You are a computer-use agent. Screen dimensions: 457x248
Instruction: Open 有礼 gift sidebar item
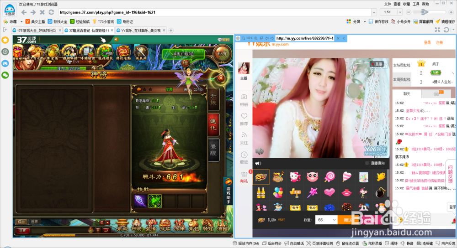point(244,177)
